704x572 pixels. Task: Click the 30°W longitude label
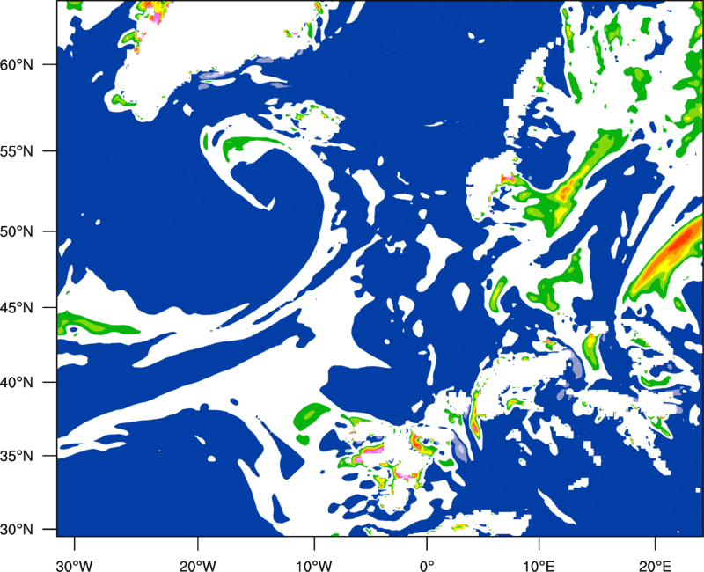coord(74,566)
